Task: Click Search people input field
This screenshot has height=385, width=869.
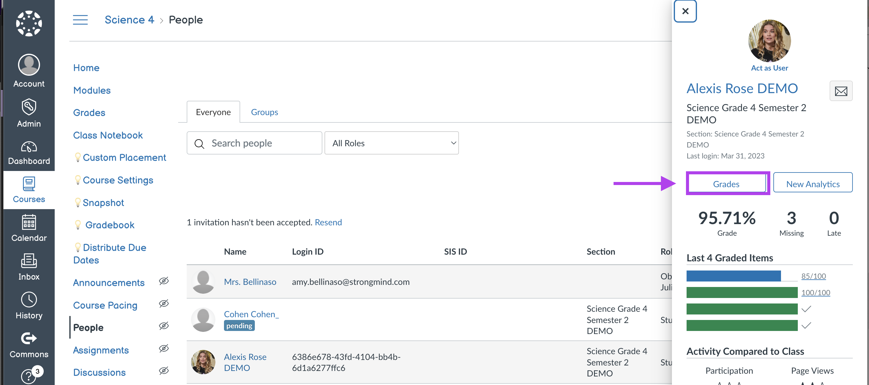Action: (x=255, y=143)
